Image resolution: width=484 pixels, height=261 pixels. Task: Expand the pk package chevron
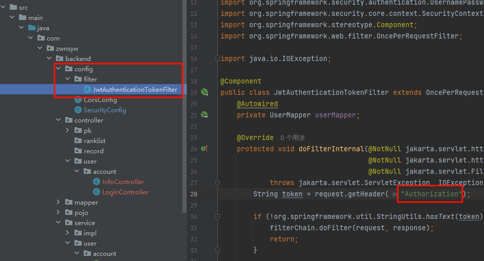68,130
